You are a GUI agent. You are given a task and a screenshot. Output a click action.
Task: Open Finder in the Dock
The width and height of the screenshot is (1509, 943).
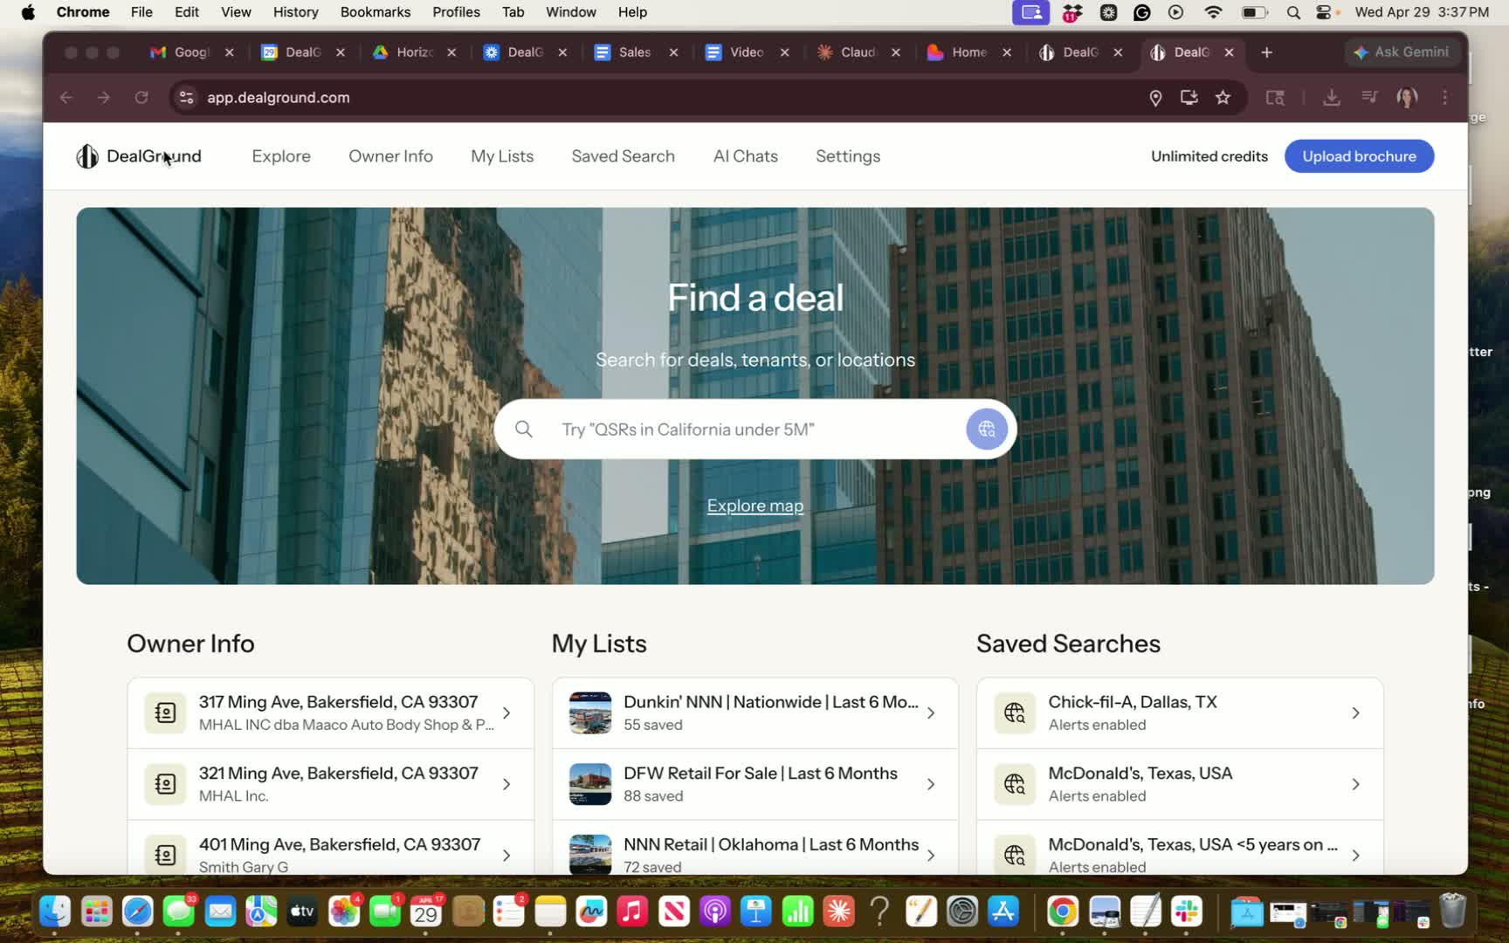point(55,912)
